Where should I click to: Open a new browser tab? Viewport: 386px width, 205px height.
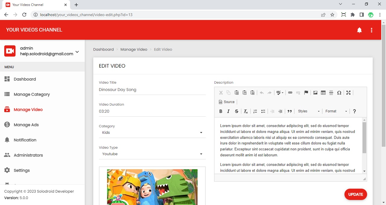click(76, 5)
